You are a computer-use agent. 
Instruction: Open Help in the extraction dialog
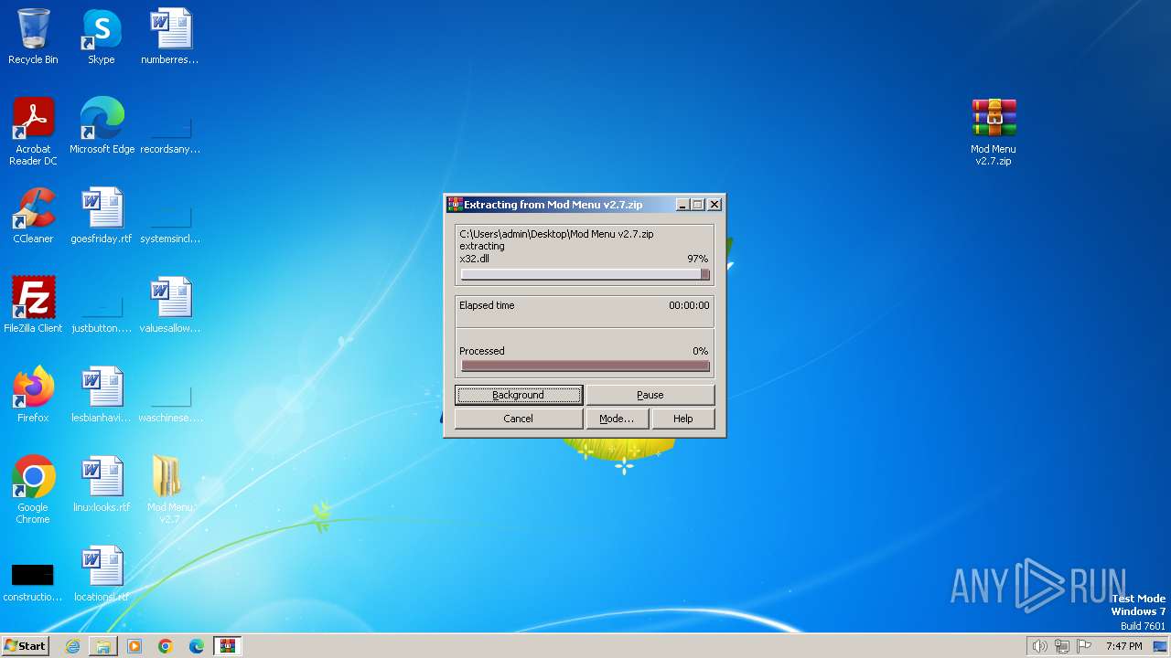[x=683, y=419]
